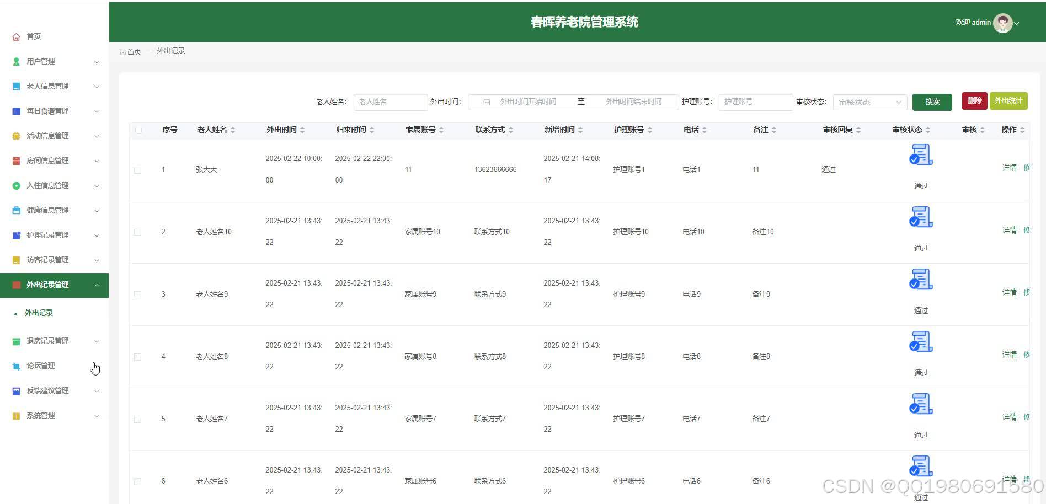Screen dimensions: 1046x504
Task: Click the 老人姓名 search input field
Action: pos(390,101)
